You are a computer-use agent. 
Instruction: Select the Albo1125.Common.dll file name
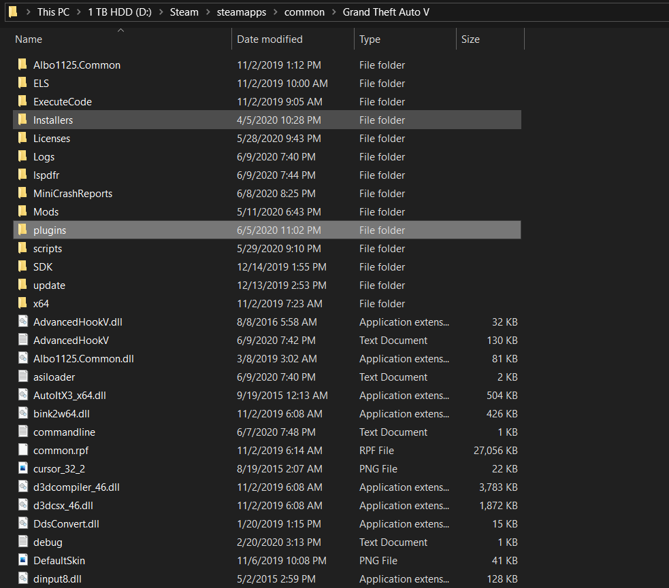[x=84, y=359]
